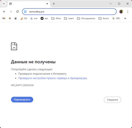Open a new tab with plus button
This screenshot has height=128, width=132.
pyautogui.click(x=54, y=4)
